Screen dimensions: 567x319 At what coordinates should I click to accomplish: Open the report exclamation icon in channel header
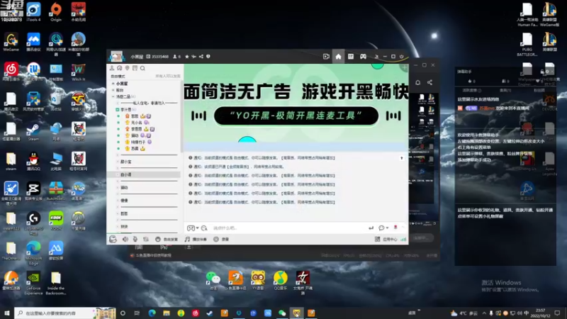(208, 57)
